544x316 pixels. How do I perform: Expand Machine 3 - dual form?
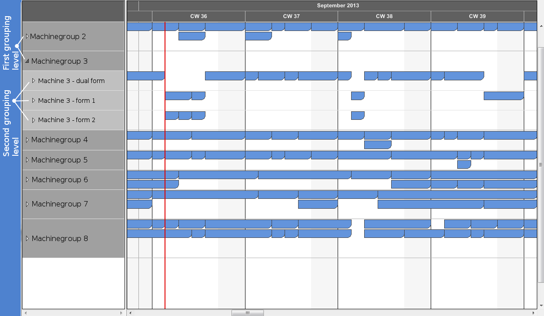tap(33, 81)
